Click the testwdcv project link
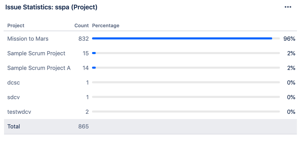Viewport: 305px width, 141px height. [x=19, y=112]
